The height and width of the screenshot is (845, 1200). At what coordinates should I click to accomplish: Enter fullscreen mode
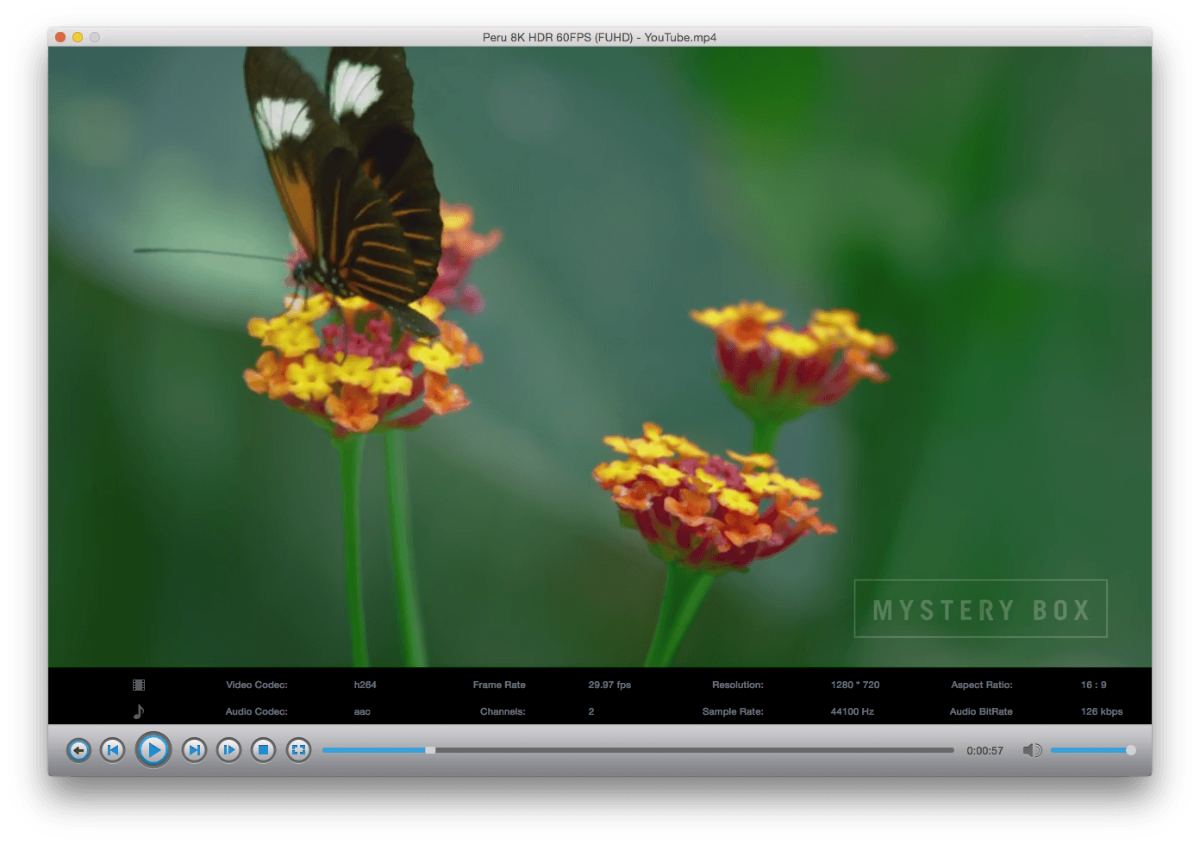(298, 750)
